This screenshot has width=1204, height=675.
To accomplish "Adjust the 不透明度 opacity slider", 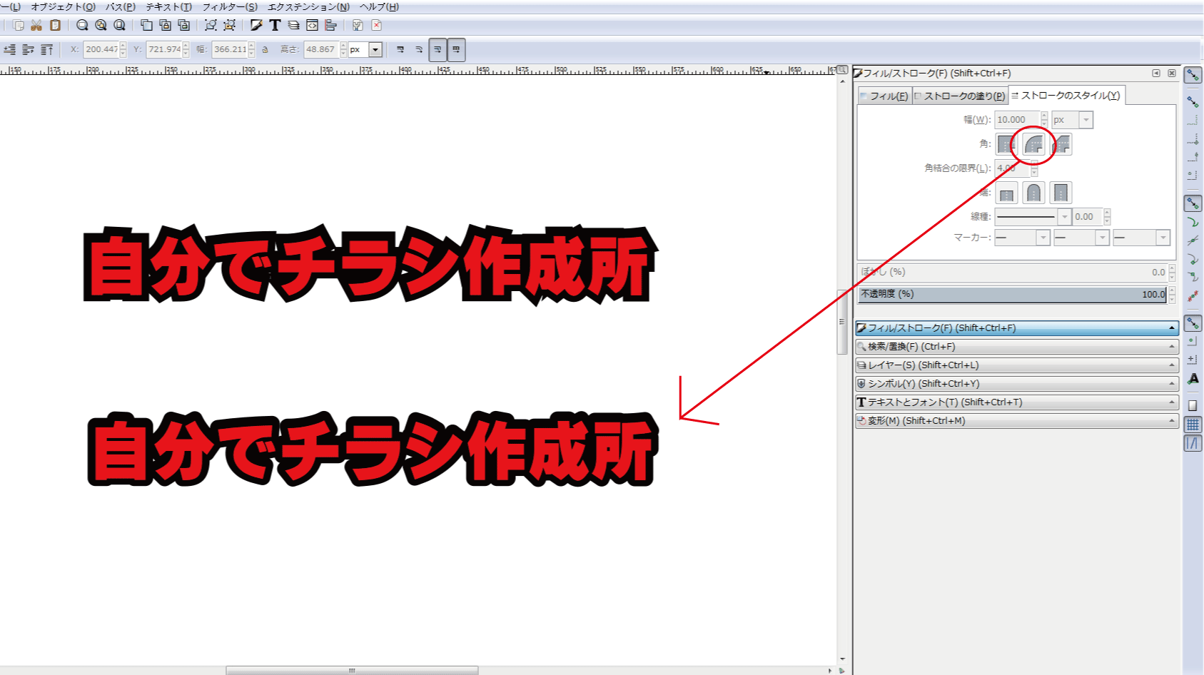I will [x=1012, y=294].
